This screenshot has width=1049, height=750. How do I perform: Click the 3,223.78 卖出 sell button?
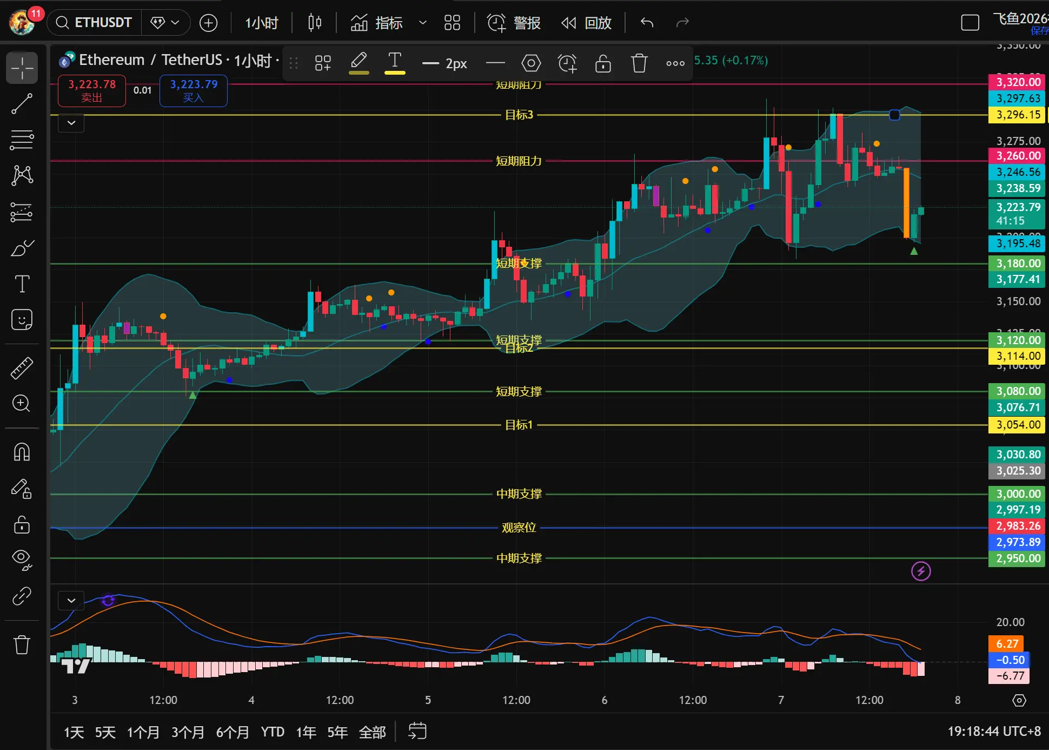tap(92, 90)
